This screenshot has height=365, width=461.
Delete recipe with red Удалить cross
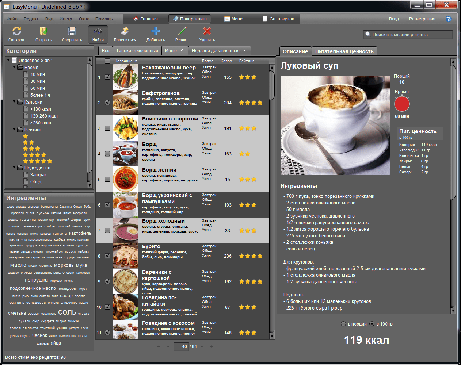(207, 31)
